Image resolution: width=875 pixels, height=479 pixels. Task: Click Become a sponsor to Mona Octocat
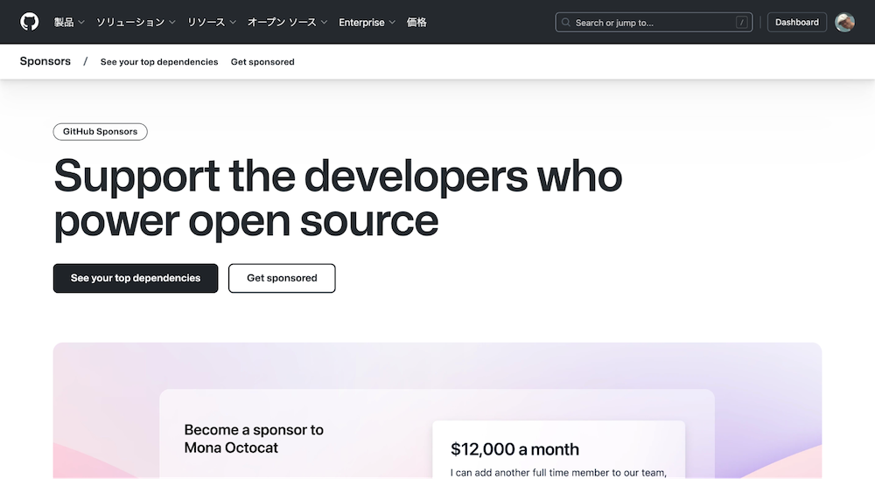(x=254, y=439)
